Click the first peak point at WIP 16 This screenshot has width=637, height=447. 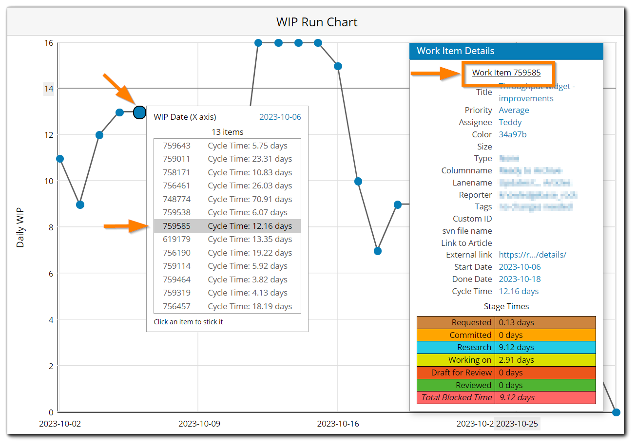pos(258,43)
